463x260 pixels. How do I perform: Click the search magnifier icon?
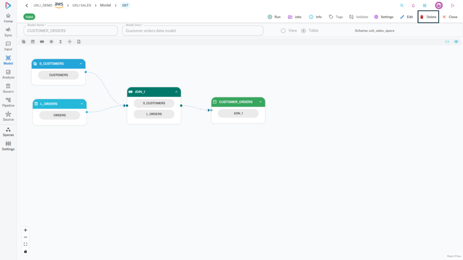click(402, 5)
